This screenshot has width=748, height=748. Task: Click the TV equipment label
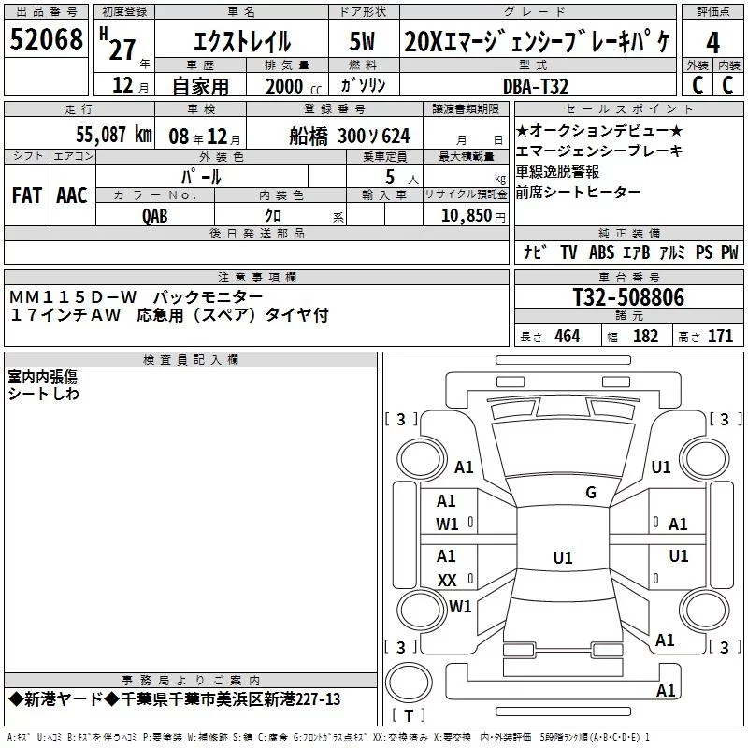point(568,252)
